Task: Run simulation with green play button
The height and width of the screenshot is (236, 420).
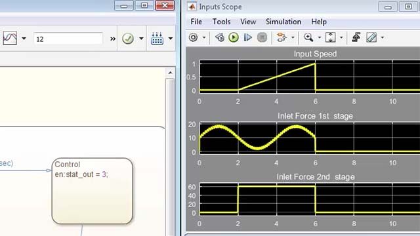Action: point(234,37)
